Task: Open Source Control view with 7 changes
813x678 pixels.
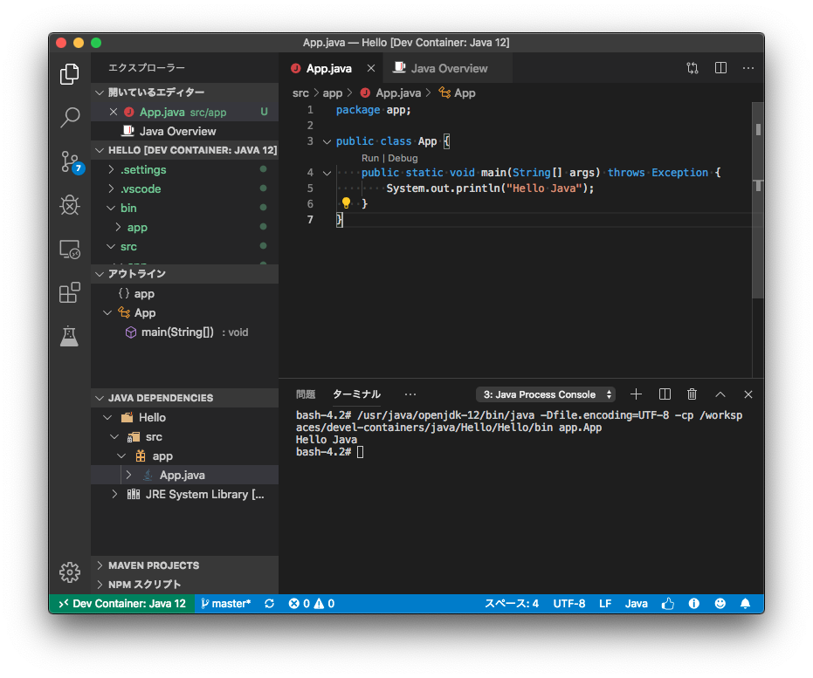Action: pyautogui.click(x=71, y=161)
